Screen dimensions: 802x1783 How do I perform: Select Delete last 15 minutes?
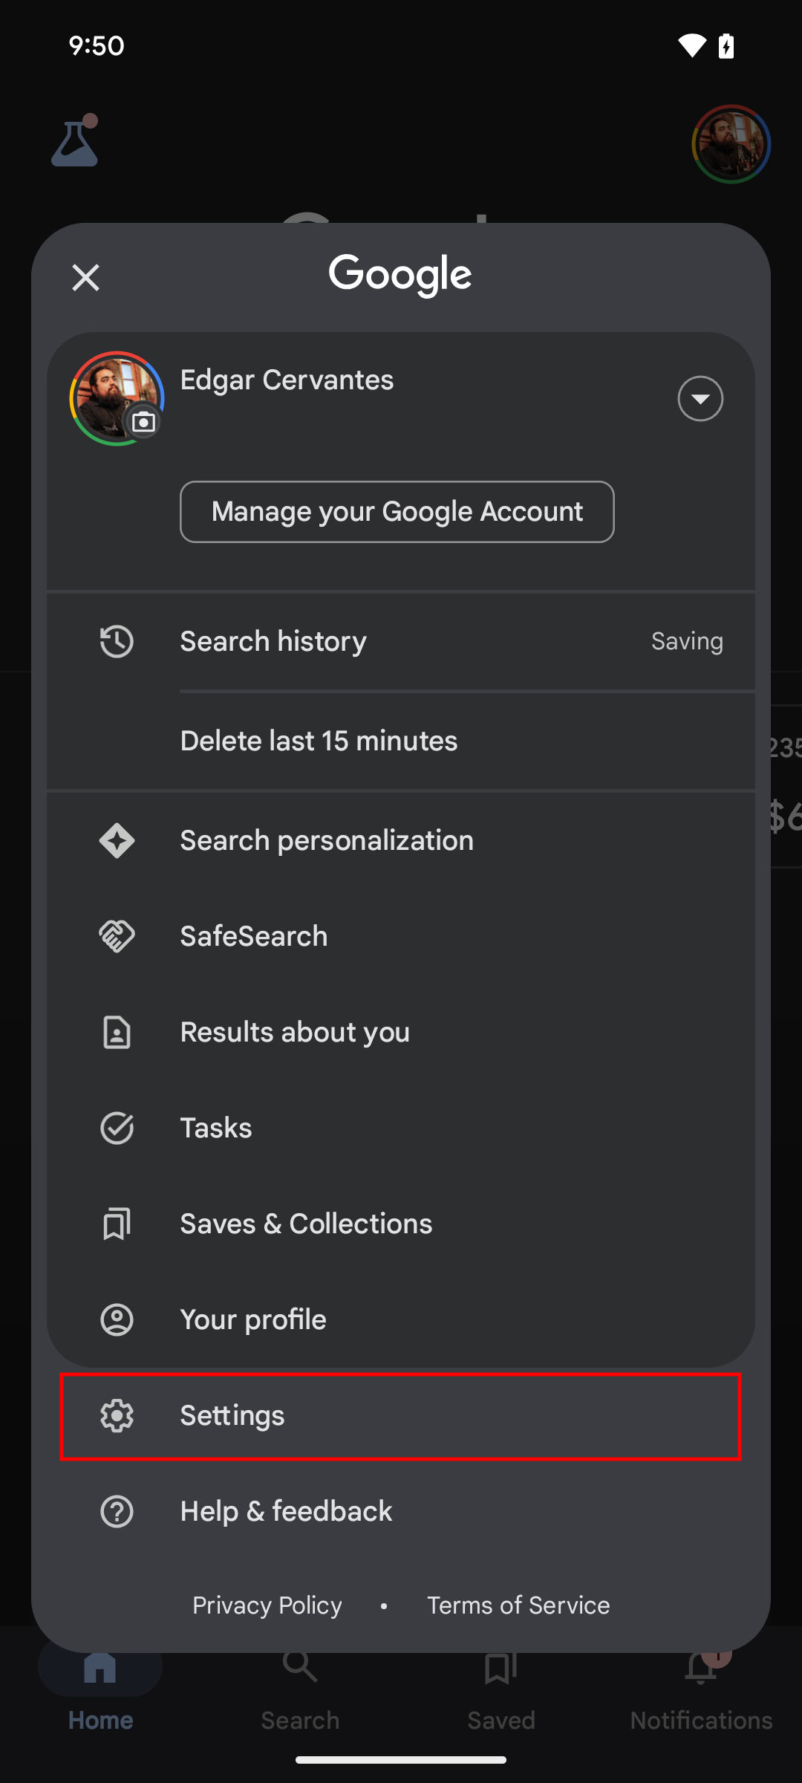319,741
